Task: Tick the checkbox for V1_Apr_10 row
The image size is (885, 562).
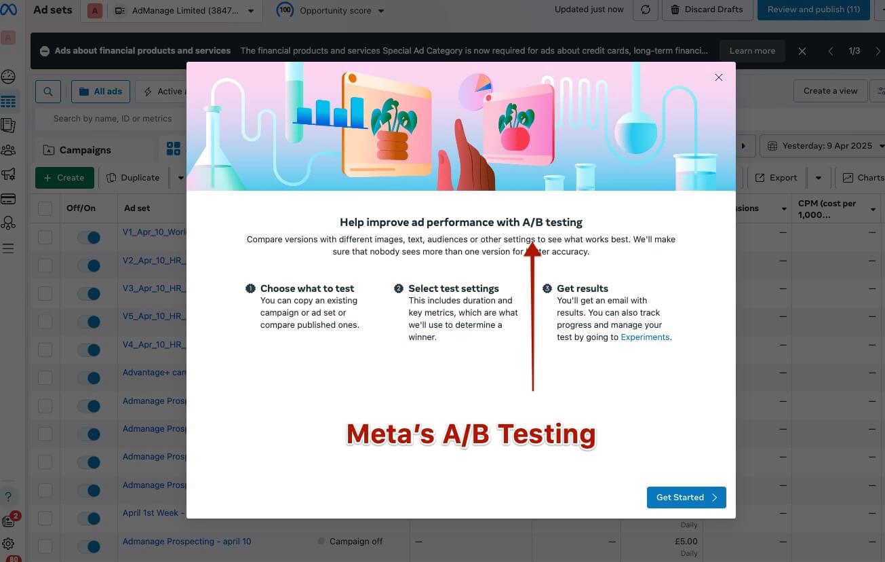Action: pos(45,237)
